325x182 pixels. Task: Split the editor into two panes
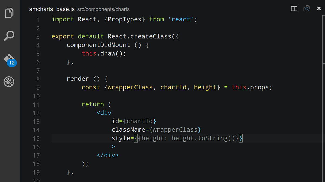294,8
